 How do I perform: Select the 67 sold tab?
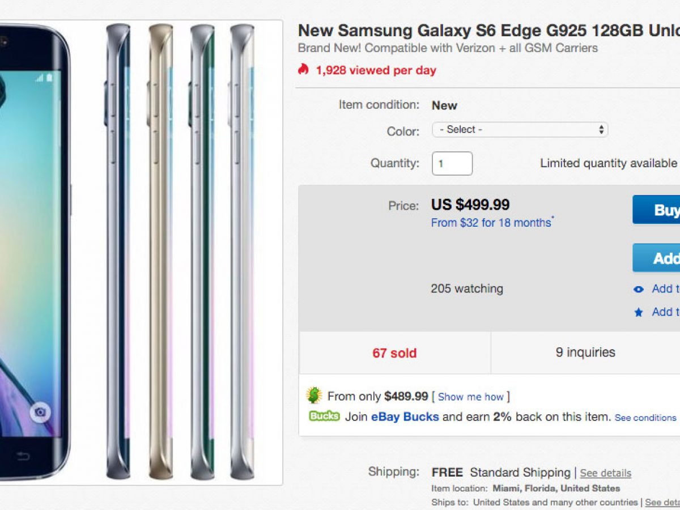pos(394,353)
